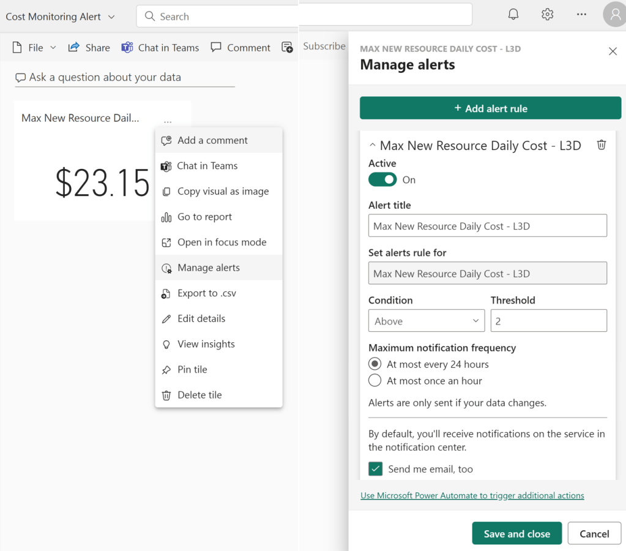The height and width of the screenshot is (551, 626).
Task: Click the Comment toolbar icon
Action: coord(216,47)
